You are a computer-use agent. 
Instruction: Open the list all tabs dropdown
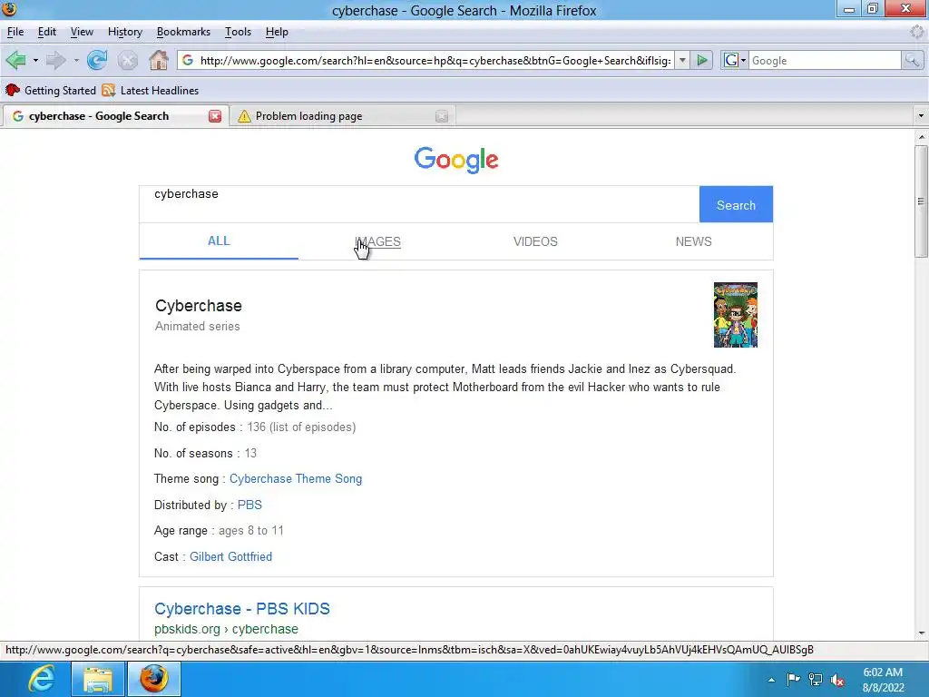921,116
